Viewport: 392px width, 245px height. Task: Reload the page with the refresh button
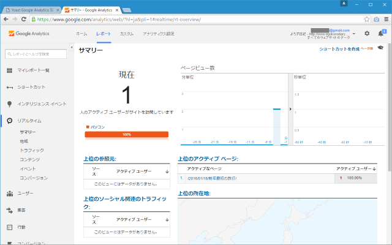(26, 19)
